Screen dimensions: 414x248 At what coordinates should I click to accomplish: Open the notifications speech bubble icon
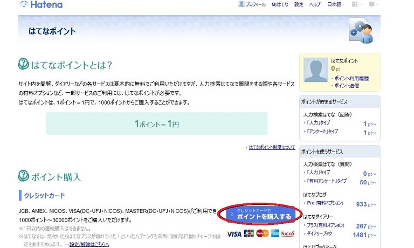pyautogui.click(x=373, y=4)
